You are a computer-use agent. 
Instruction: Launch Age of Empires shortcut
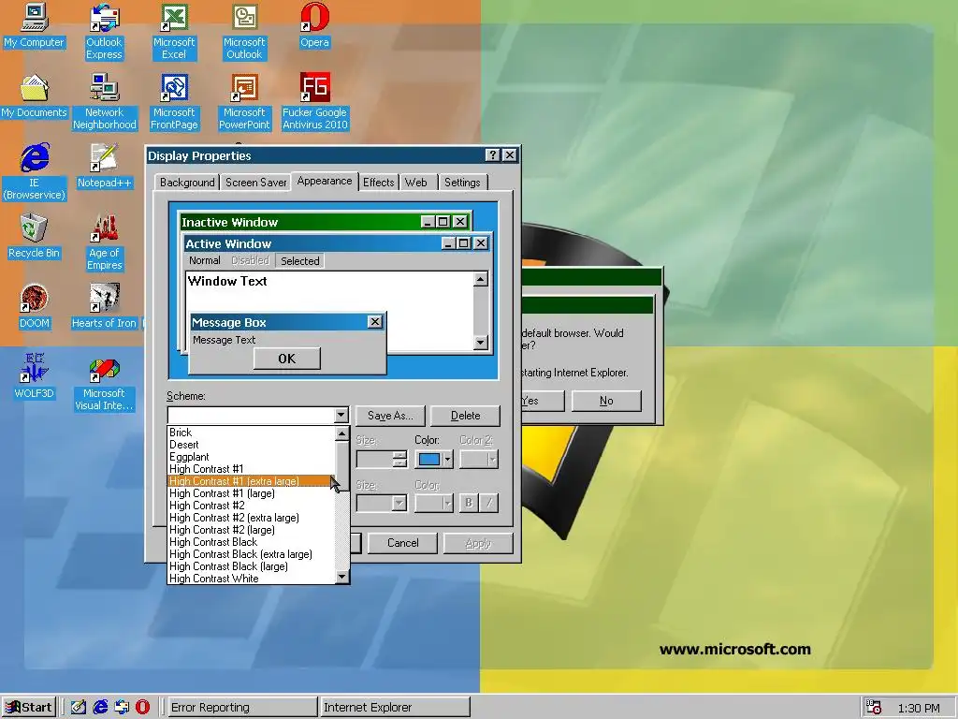click(x=104, y=242)
